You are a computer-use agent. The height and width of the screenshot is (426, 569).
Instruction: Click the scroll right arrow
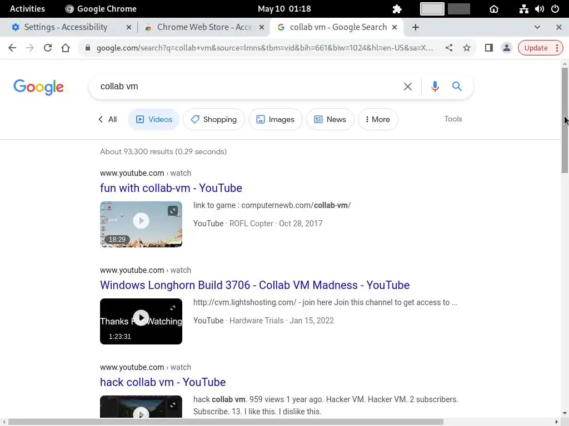557,422
